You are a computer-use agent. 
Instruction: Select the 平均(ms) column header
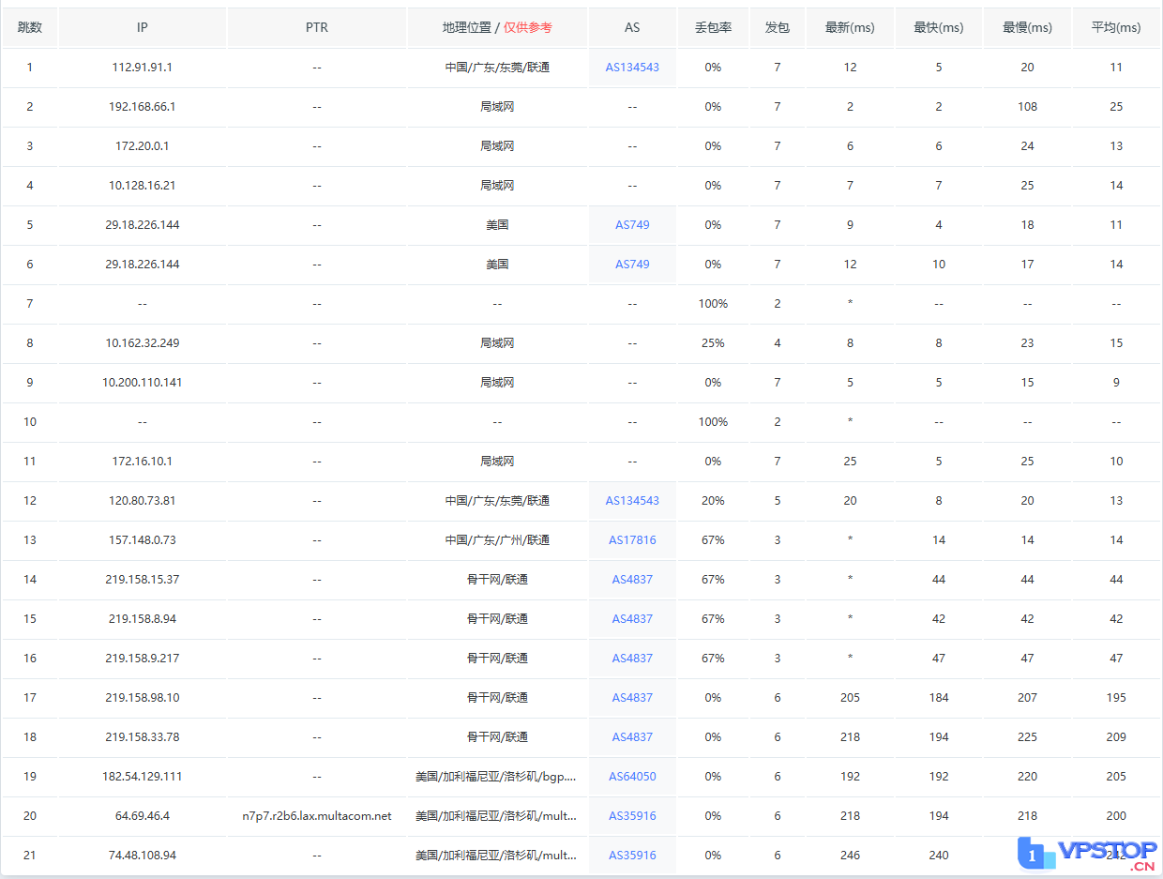[1116, 27]
